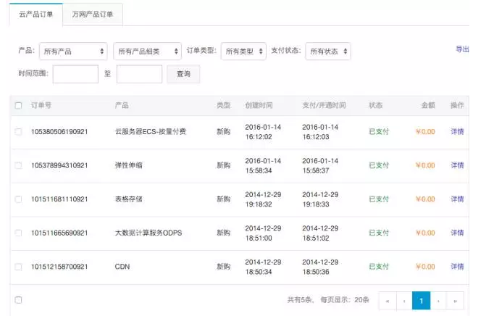Click the next page arrow

tap(439, 300)
